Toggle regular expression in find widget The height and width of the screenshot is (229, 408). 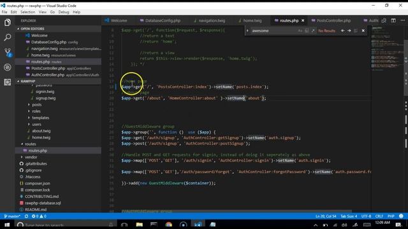click(313, 31)
